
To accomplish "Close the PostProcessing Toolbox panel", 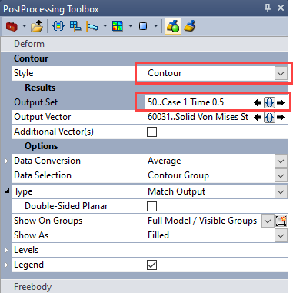I will (x=281, y=8).
